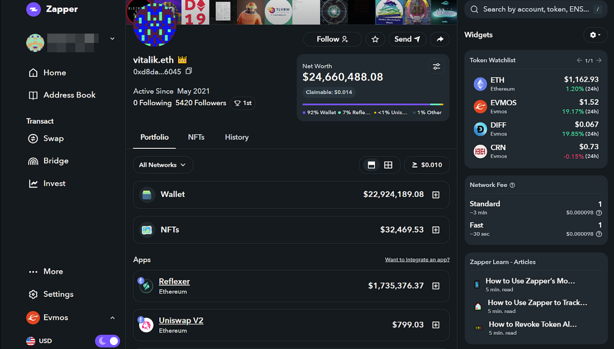This screenshot has height=349, width=614.
Task: Open the Invest section
Action: 47,183
